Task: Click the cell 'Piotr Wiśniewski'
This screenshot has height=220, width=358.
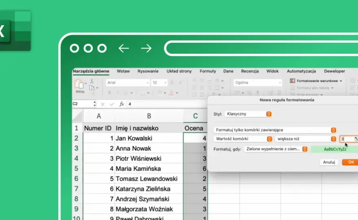Action: [149, 158]
